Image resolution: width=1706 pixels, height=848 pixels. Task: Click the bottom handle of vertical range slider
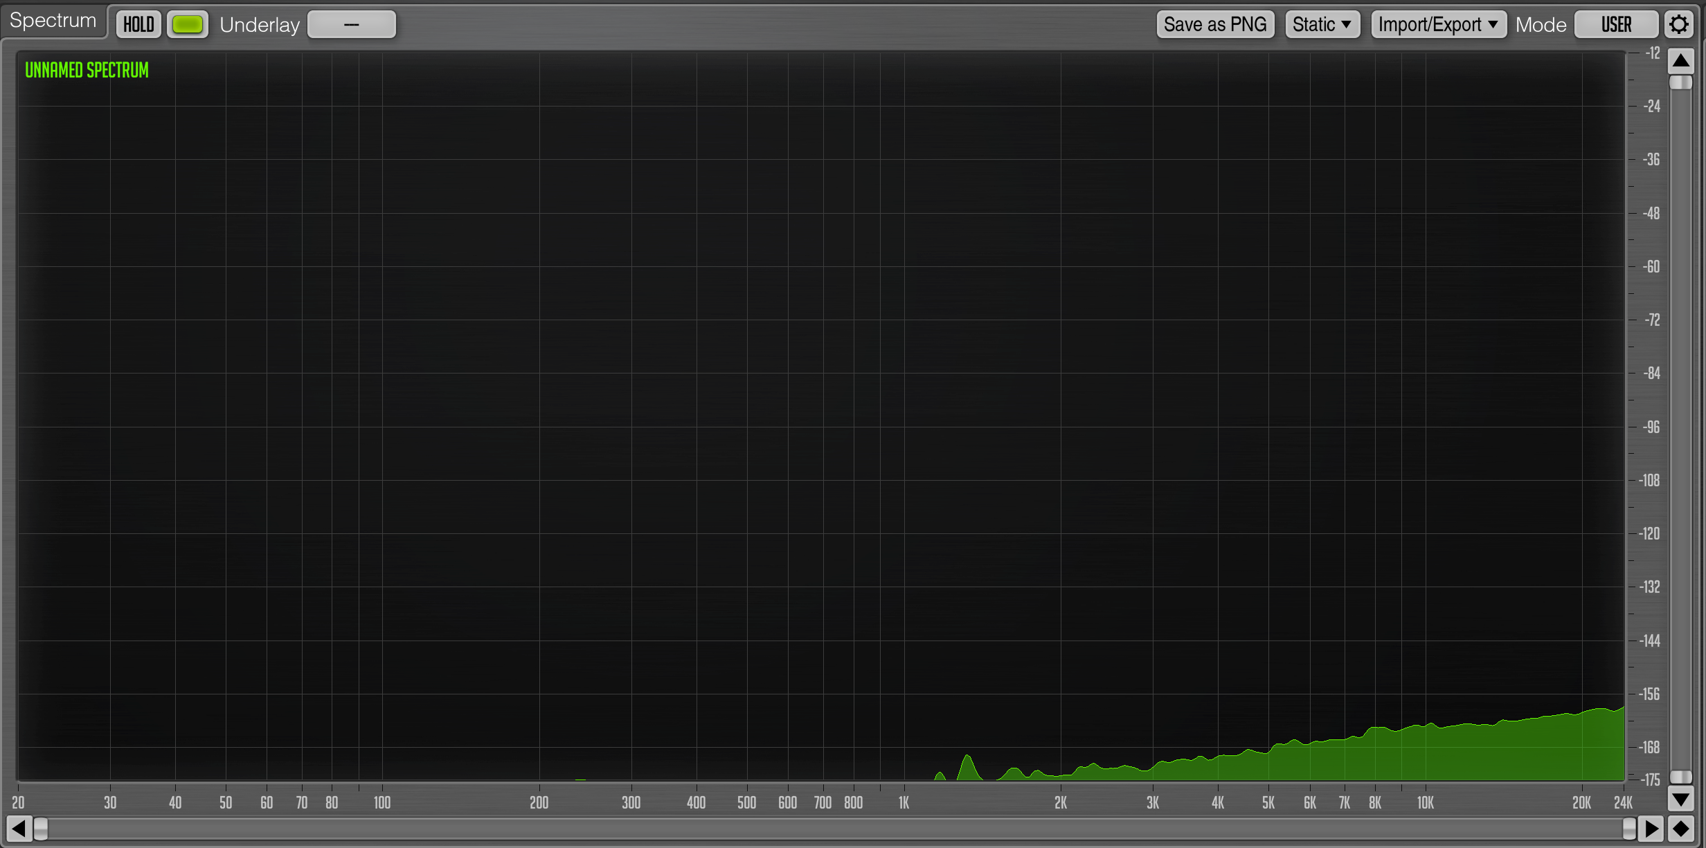1680,777
